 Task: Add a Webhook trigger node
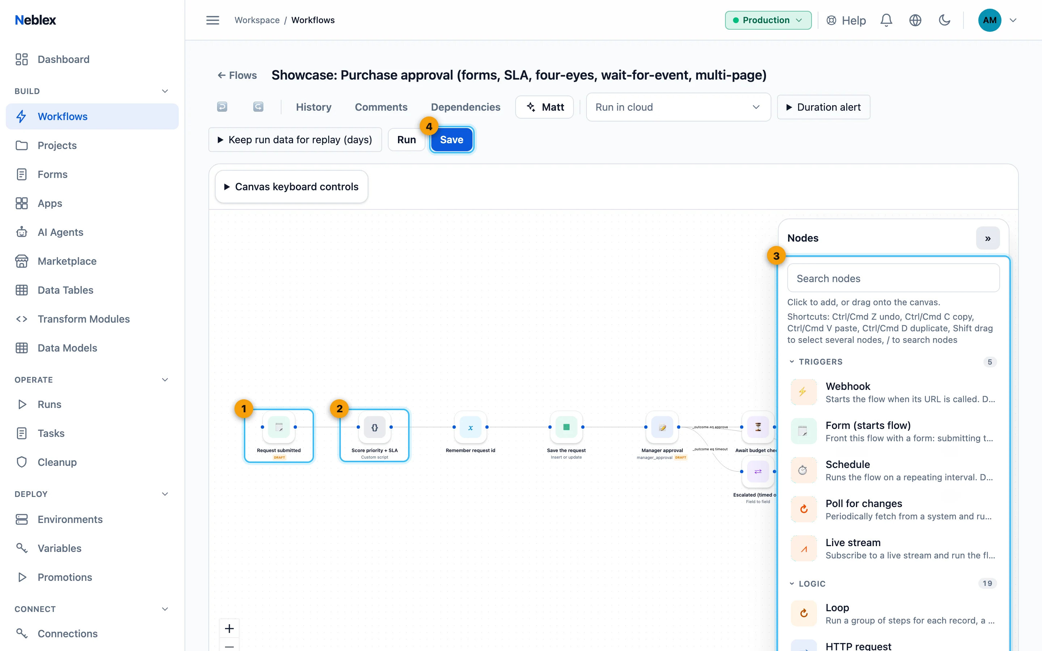coord(893,392)
